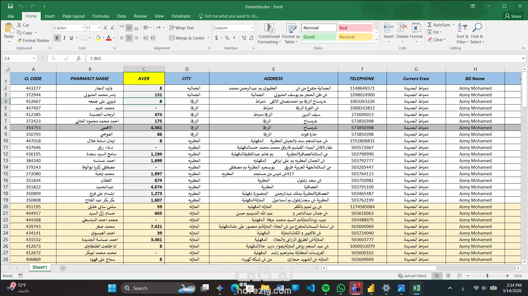Viewport: 528px width, 296px height.
Task: Open Format as Table gallery
Action: [x=291, y=33]
